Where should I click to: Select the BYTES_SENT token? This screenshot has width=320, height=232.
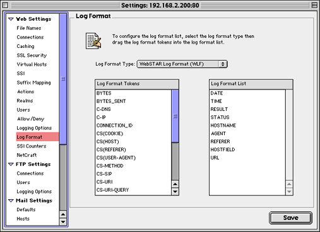(x=111, y=101)
